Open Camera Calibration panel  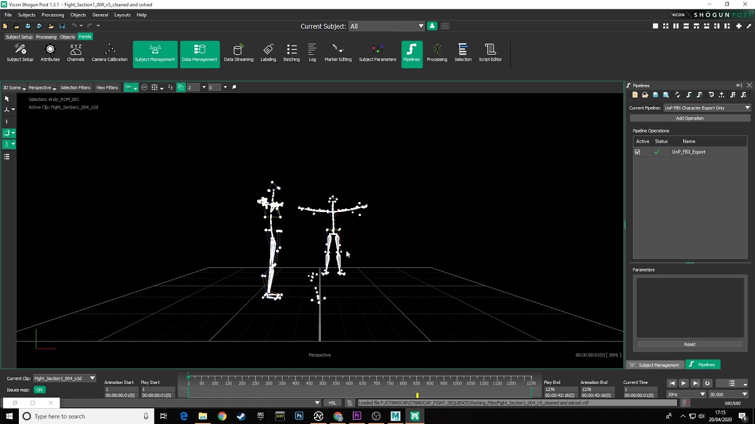point(110,53)
